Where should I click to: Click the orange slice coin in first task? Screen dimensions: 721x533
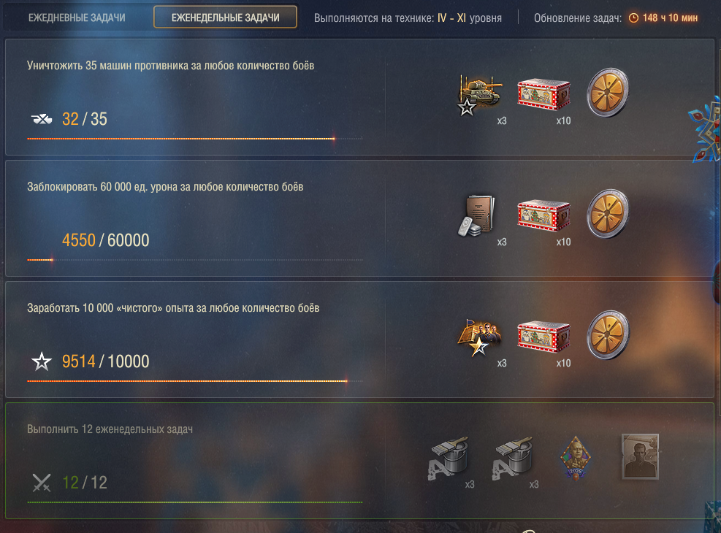coord(608,92)
